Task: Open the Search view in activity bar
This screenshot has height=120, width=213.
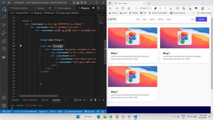Action: [x=4, y=17]
